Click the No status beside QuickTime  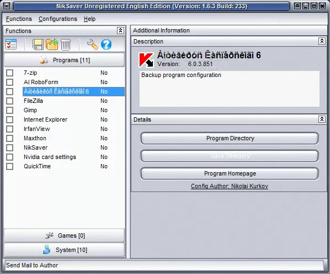pyautogui.click(x=104, y=166)
